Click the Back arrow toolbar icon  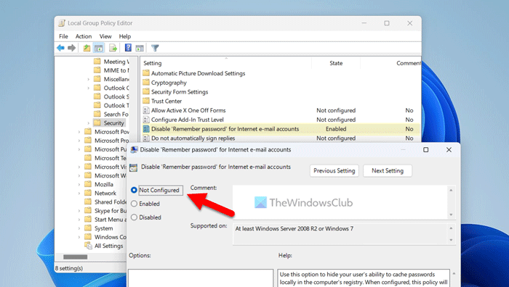click(x=60, y=49)
